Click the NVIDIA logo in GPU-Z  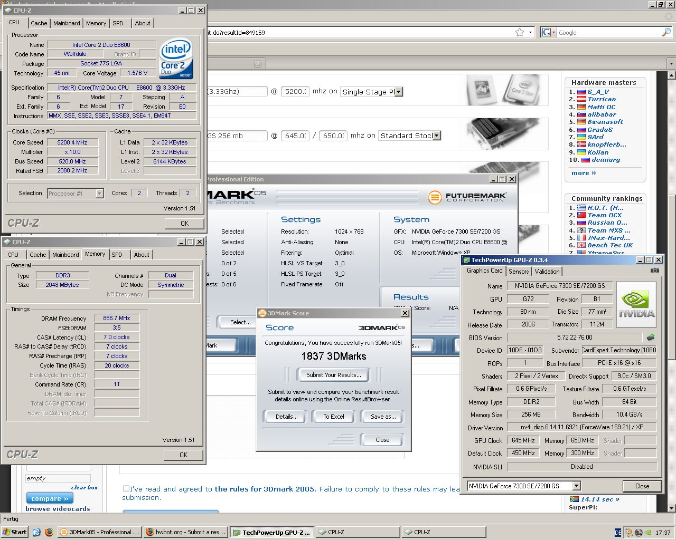pyautogui.click(x=637, y=304)
